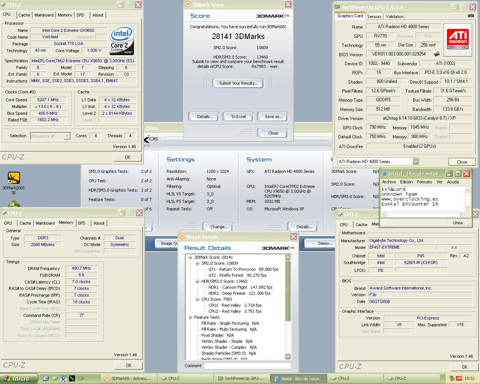
Task: Click the Notepad title bar icon of lalalal
Action: click(x=384, y=174)
